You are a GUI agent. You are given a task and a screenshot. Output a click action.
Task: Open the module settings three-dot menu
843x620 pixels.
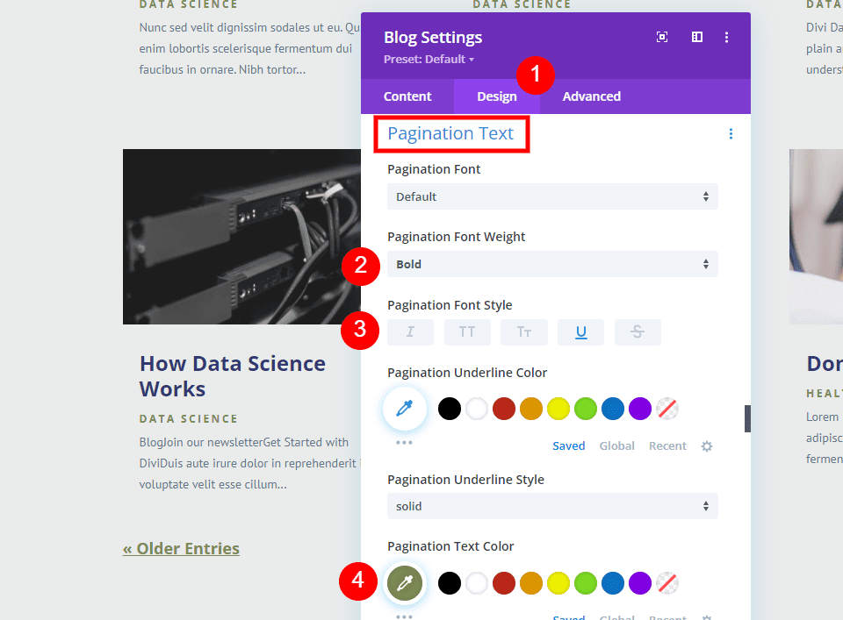coord(726,37)
